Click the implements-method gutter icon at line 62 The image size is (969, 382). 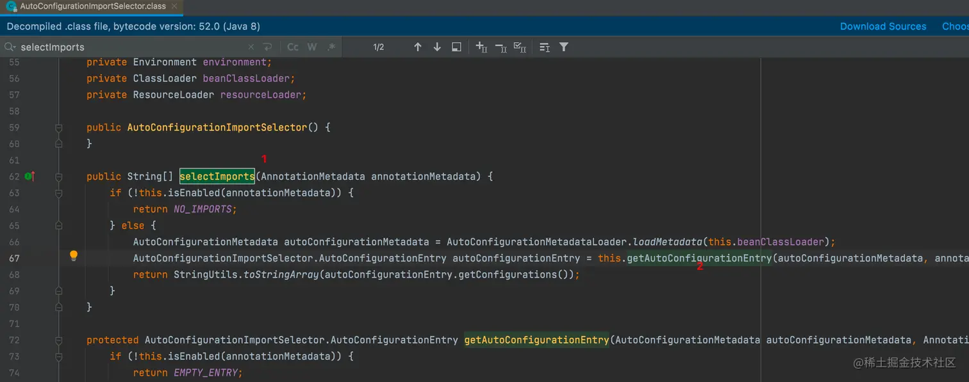point(29,176)
